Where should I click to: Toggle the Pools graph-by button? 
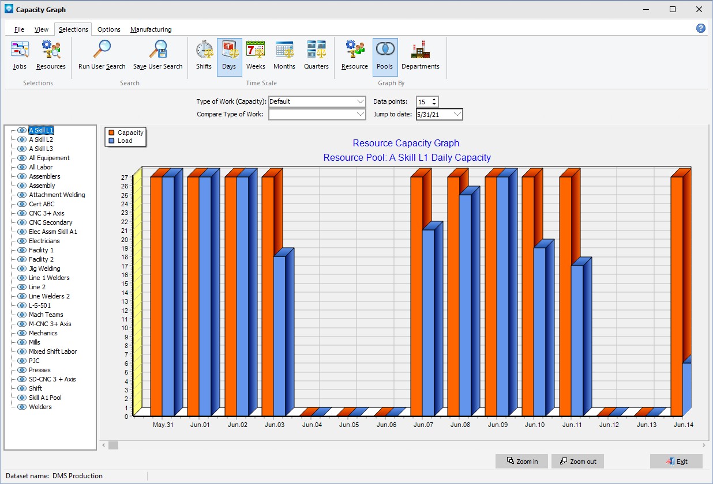point(385,56)
